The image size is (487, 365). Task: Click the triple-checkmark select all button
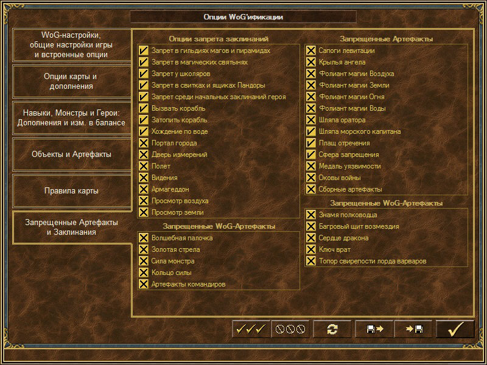click(x=251, y=329)
